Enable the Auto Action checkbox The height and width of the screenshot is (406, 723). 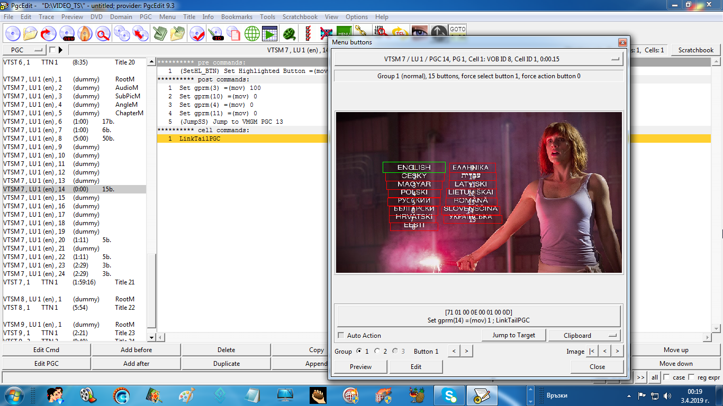click(341, 335)
